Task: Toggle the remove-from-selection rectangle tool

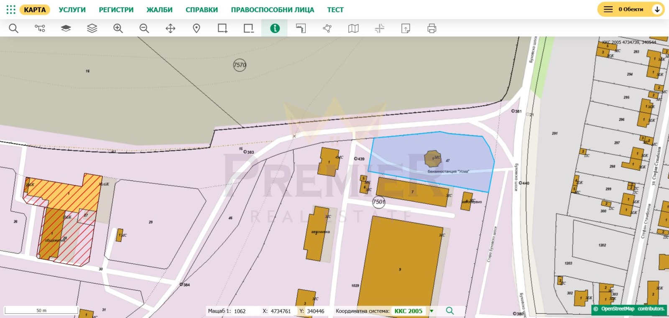Action: [x=249, y=28]
